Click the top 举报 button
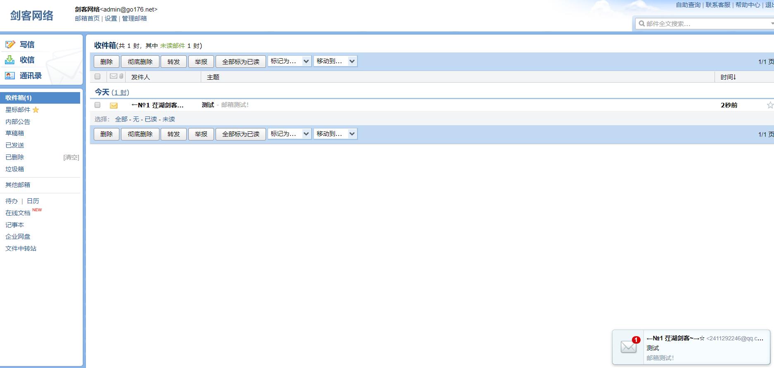Screen dimensions: 774x368 click(x=201, y=62)
